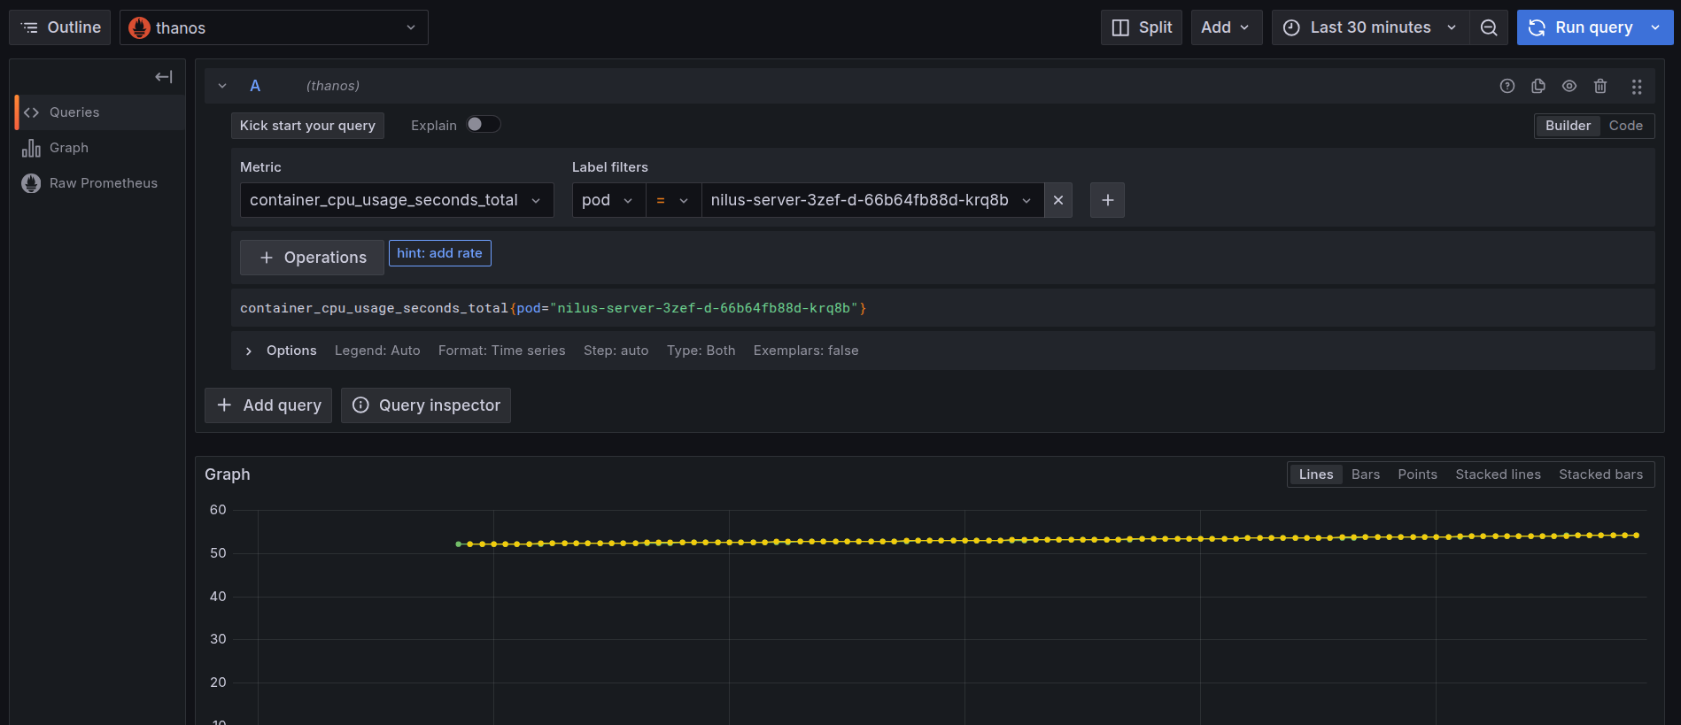The height and width of the screenshot is (725, 1681).
Task: Switch graph style to Stacked bars
Action: [1600, 474]
